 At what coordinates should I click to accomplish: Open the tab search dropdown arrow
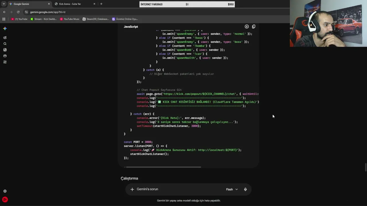coord(4,4)
